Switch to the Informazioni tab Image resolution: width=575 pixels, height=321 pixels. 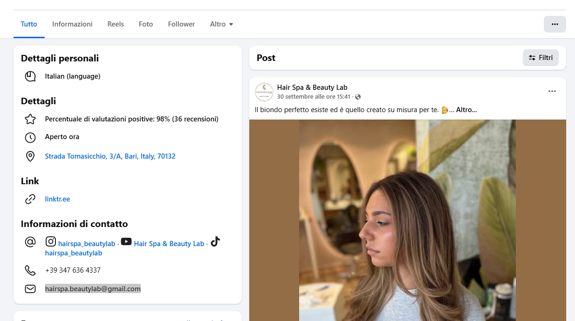click(x=72, y=24)
